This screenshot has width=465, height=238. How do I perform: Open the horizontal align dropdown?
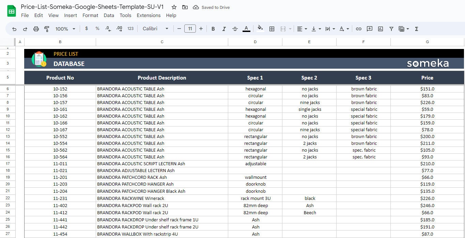click(x=301, y=29)
